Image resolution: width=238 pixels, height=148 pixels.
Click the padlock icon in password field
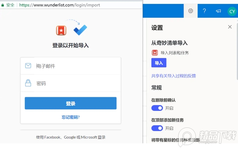click(28, 83)
